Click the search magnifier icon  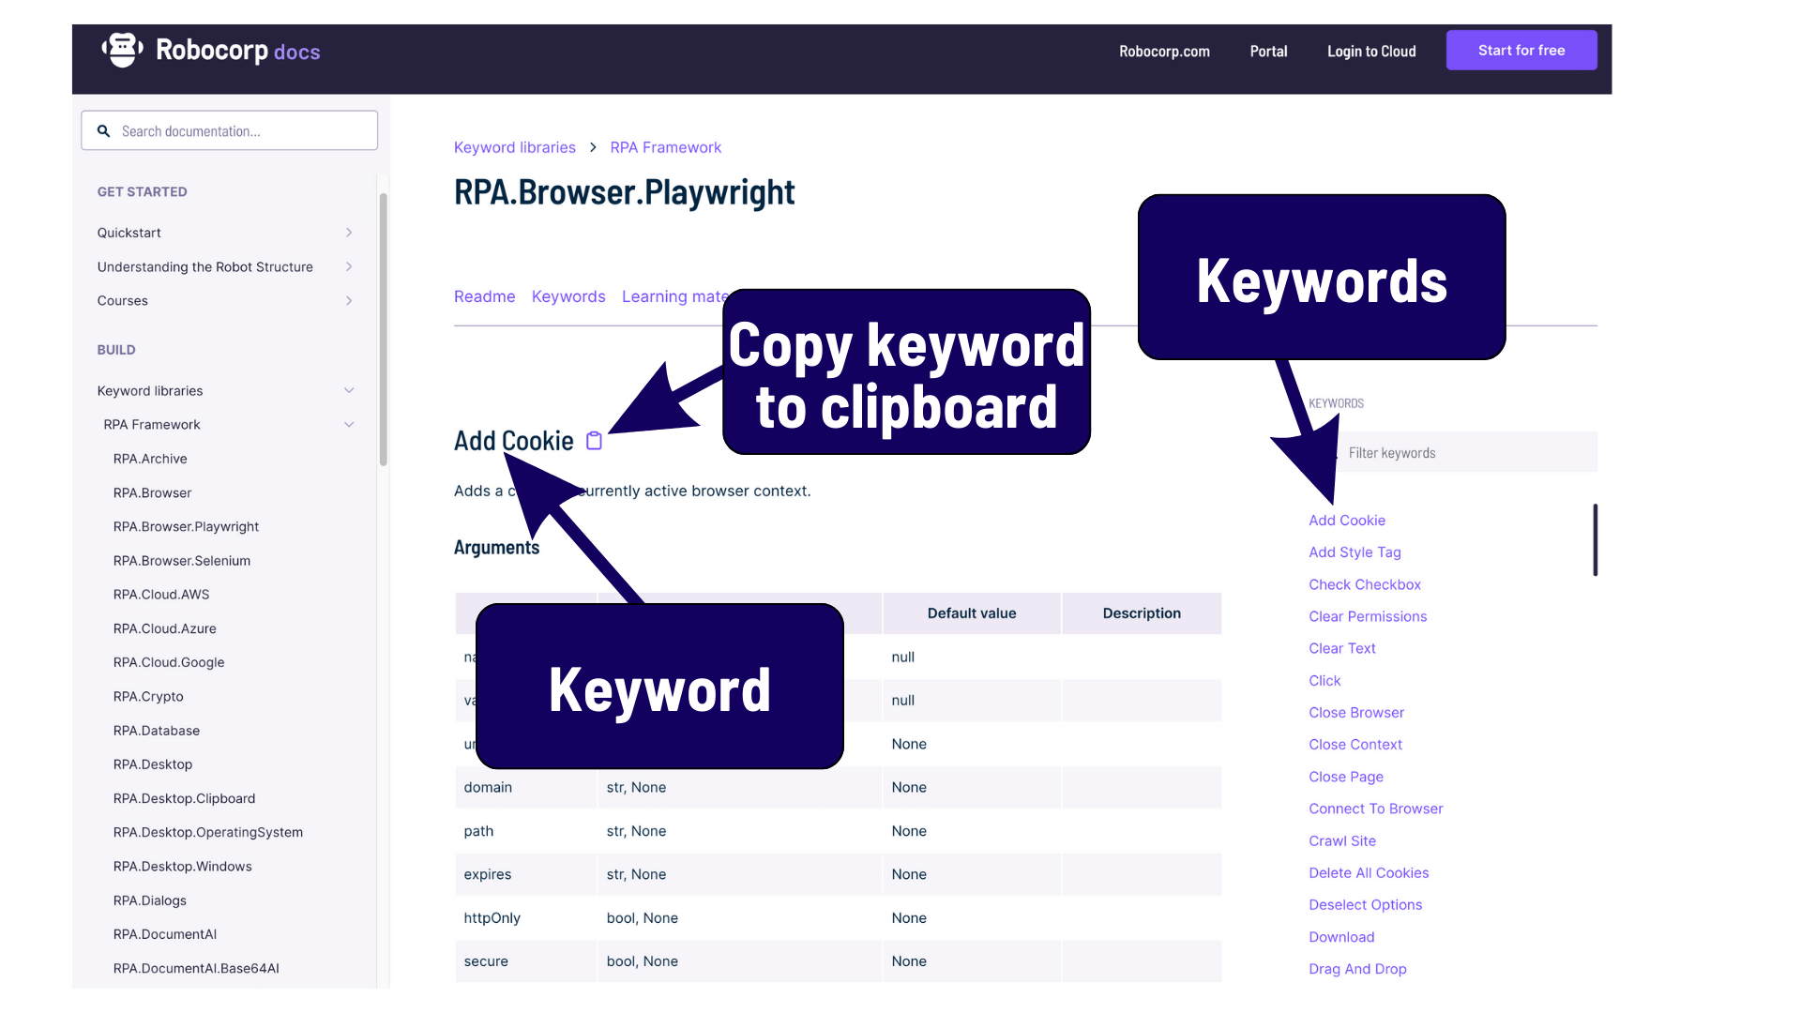click(x=104, y=131)
